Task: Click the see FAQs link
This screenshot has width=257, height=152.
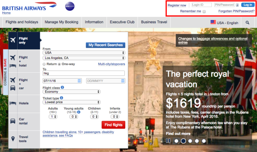Action: click(x=66, y=136)
